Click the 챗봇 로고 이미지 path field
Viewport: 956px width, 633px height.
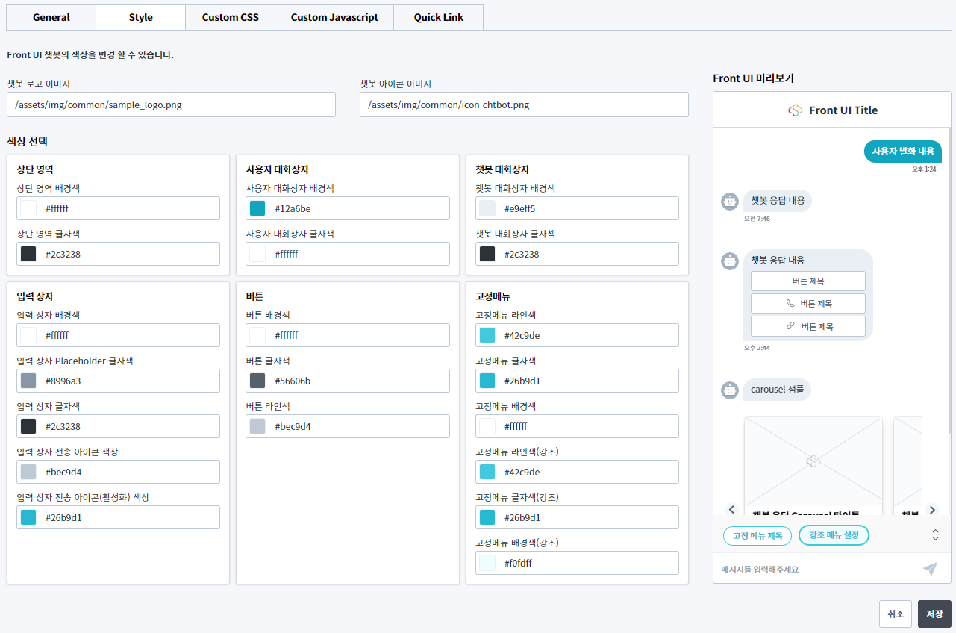[x=171, y=105]
